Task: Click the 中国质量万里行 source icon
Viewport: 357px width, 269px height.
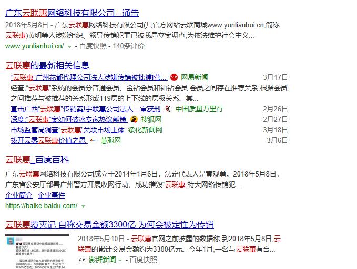Action: 168,109
